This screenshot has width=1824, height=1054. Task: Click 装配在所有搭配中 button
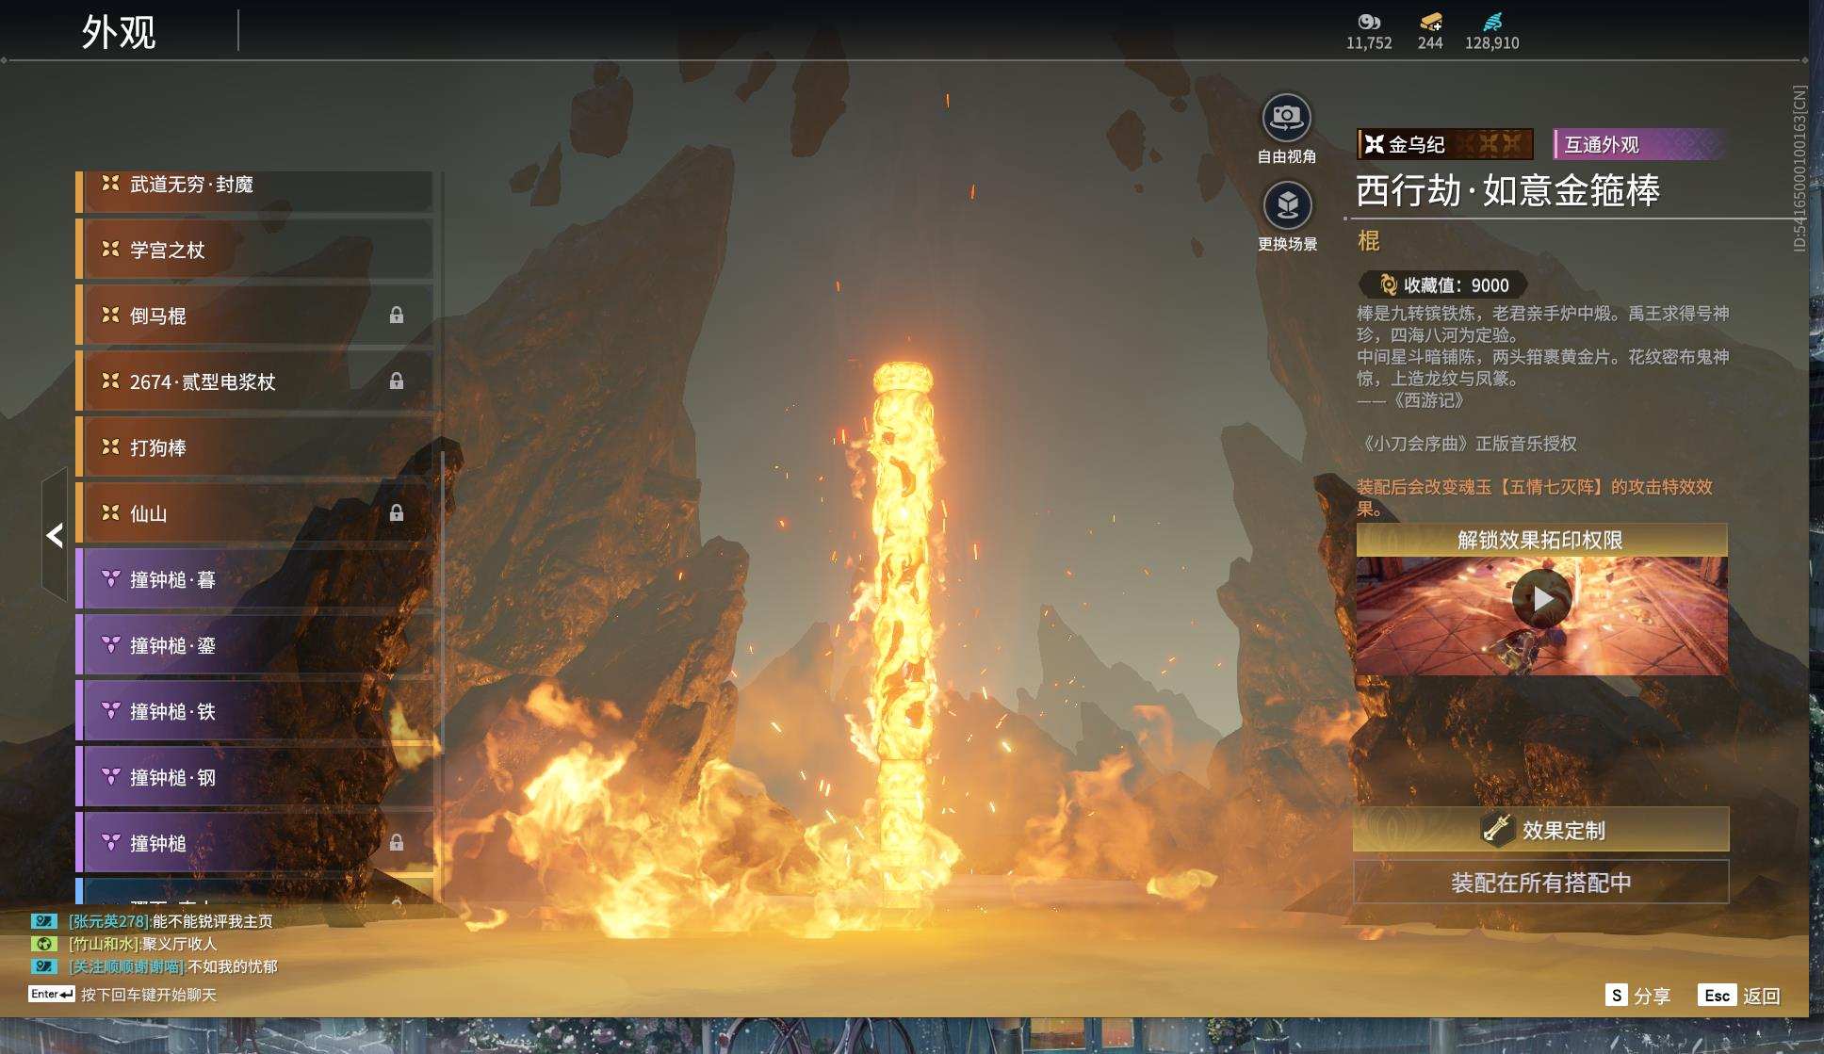point(1541,883)
